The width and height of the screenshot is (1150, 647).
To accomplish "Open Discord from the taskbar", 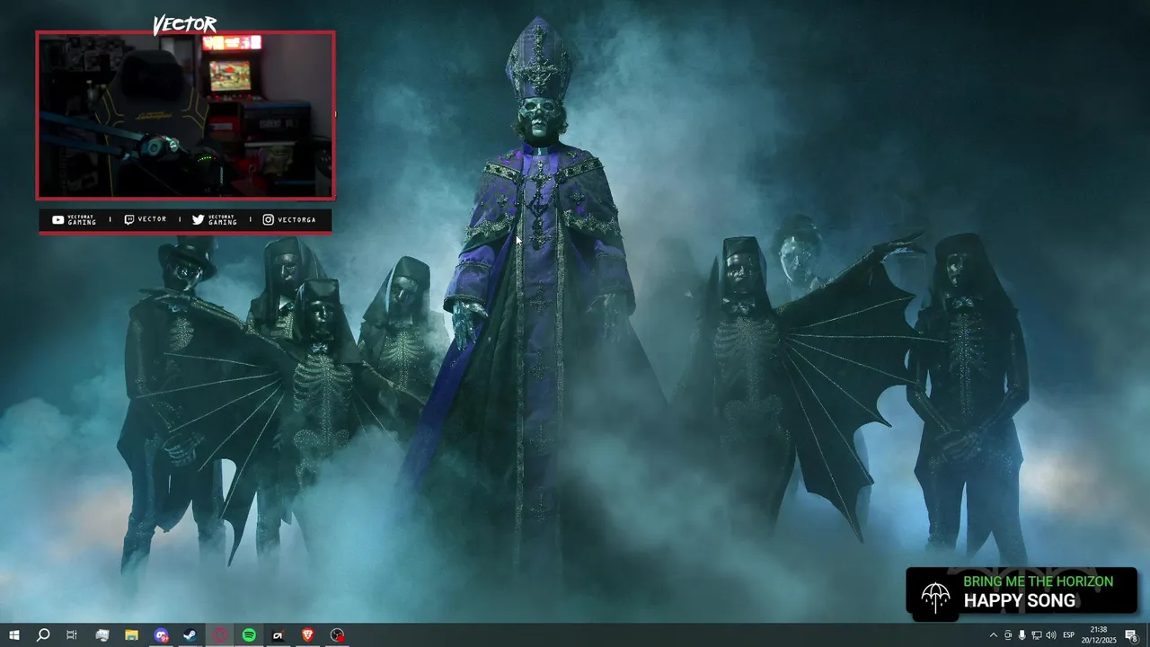I will (x=161, y=634).
